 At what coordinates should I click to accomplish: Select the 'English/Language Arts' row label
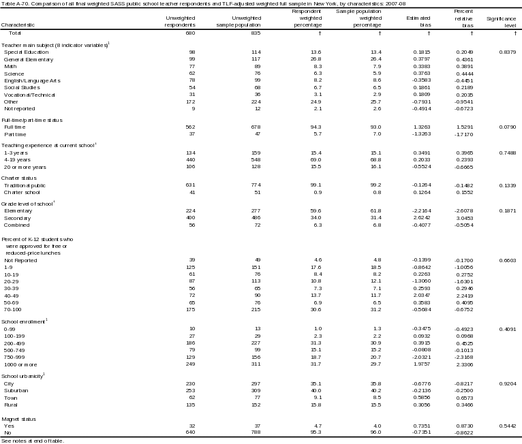tap(32, 81)
